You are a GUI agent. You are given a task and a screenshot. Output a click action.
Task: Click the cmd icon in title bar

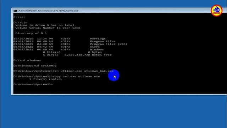click(15, 11)
